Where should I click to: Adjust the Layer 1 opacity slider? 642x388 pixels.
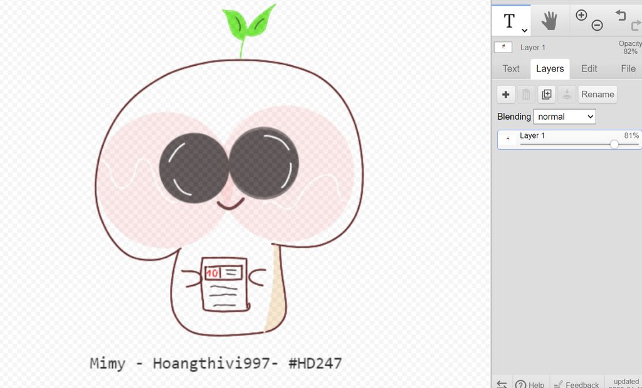click(x=579, y=144)
